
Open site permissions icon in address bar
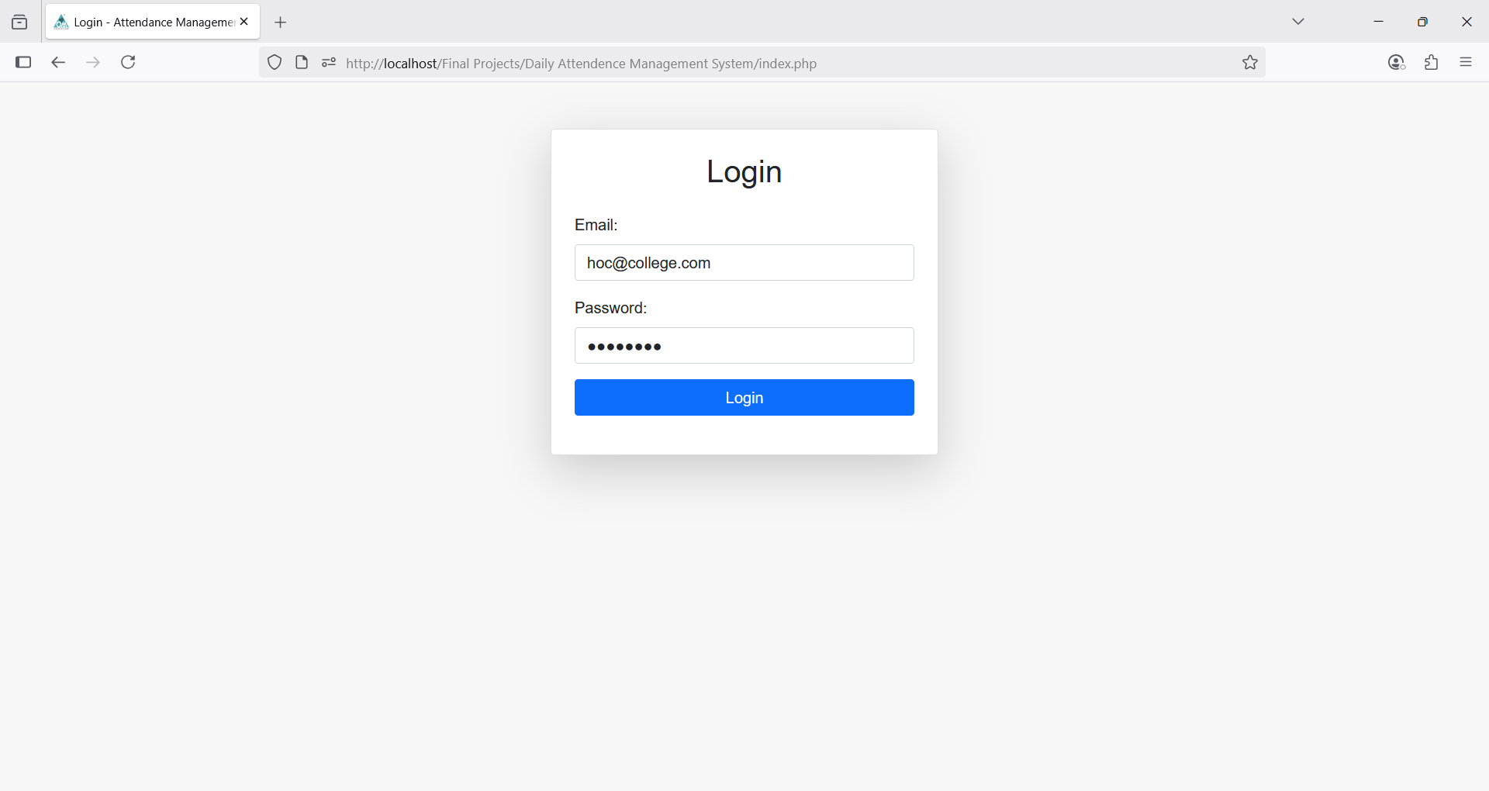[329, 63]
